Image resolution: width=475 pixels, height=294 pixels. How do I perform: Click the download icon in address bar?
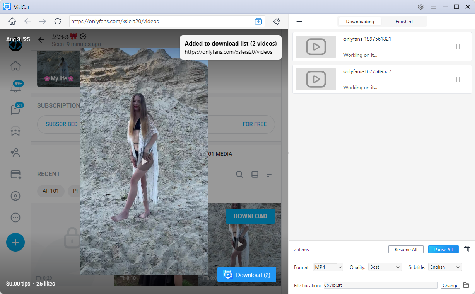(x=258, y=21)
